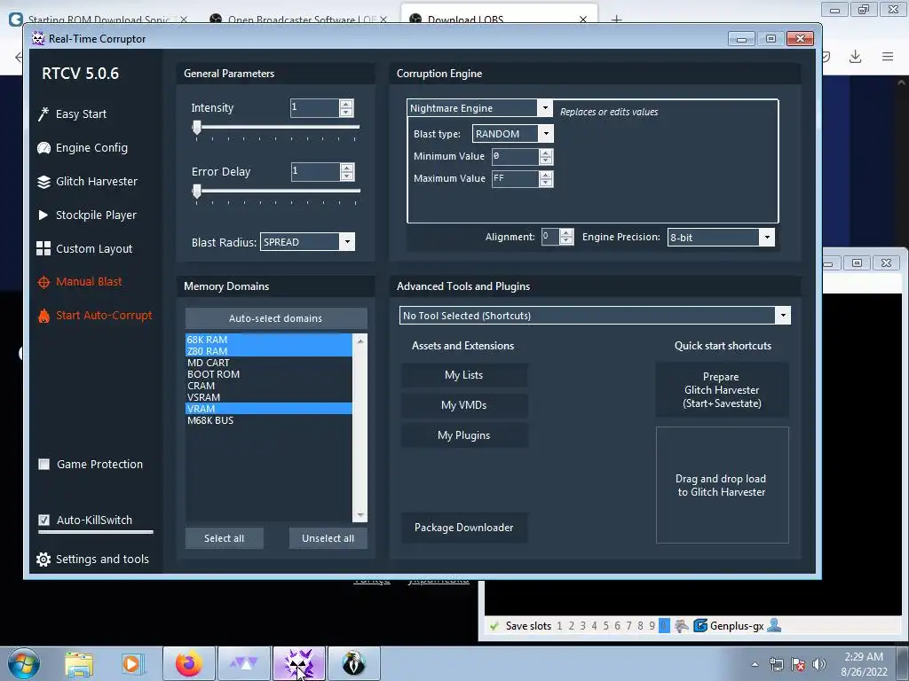The width and height of the screenshot is (909, 681).
Task: Select VSRAM memory domain
Action: (x=268, y=397)
